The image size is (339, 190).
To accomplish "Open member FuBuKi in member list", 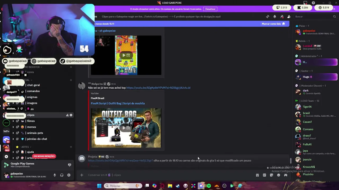I will [316, 144].
